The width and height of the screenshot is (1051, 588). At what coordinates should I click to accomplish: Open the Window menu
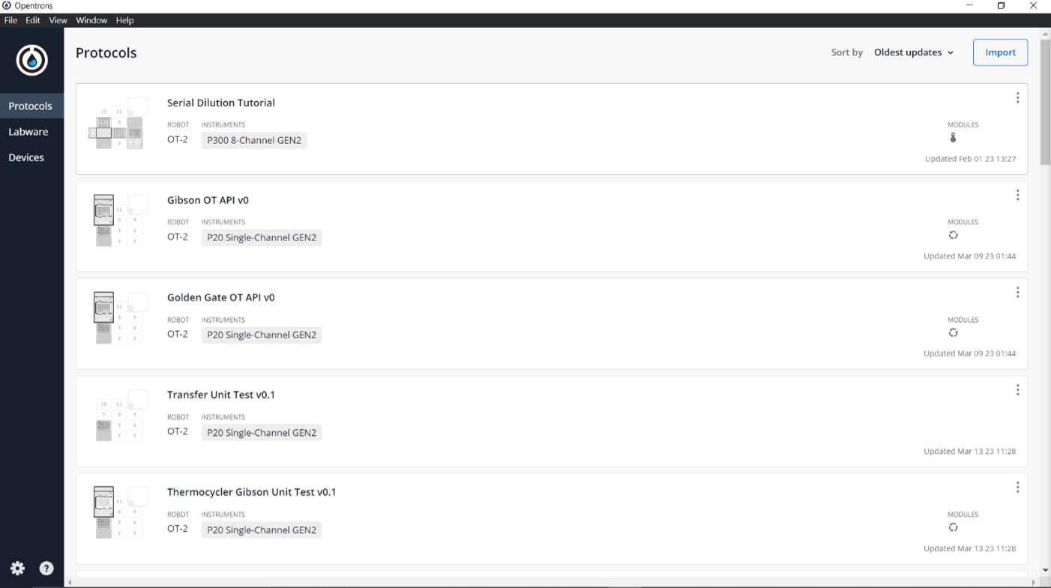pyautogui.click(x=91, y=20)
